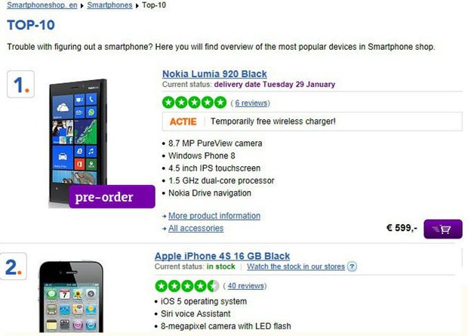View All accessories link

[x=196, y=228]
